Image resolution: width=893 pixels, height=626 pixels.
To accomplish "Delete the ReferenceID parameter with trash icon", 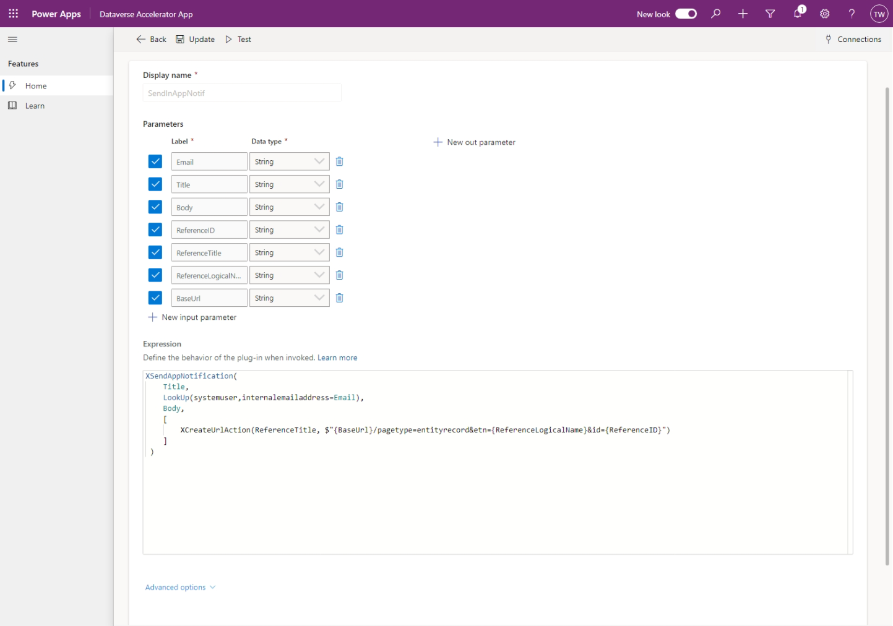I will pyautogui.click(x=339, y=229).
